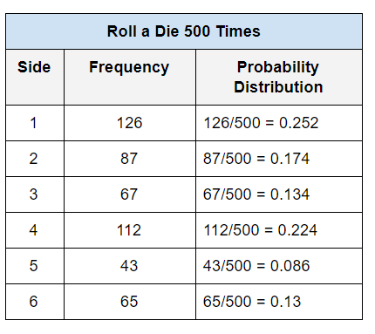Click the 'Roll a Die 500 Times' title
The height and width of the screenshot is (334, 375).
(184, 31)
